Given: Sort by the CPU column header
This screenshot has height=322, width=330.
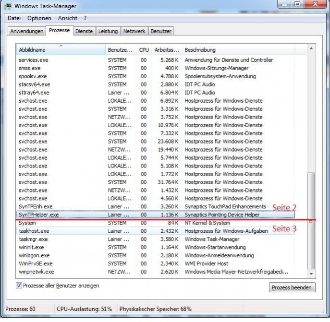Looking at the screenshot, I should click(144, 50).
